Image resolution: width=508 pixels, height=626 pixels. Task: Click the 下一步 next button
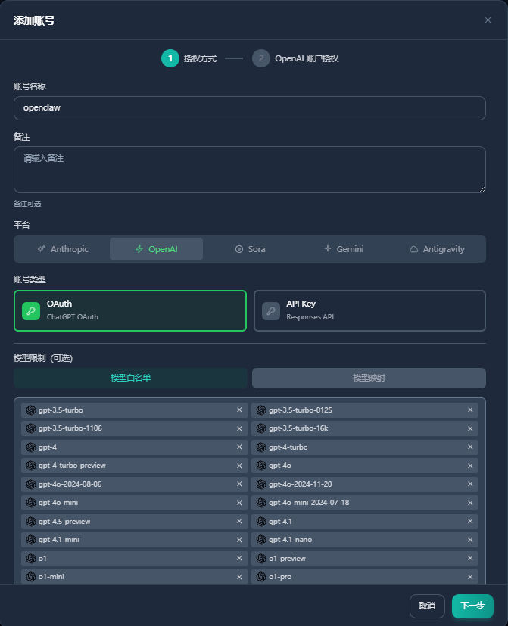(x=472, y=606)
